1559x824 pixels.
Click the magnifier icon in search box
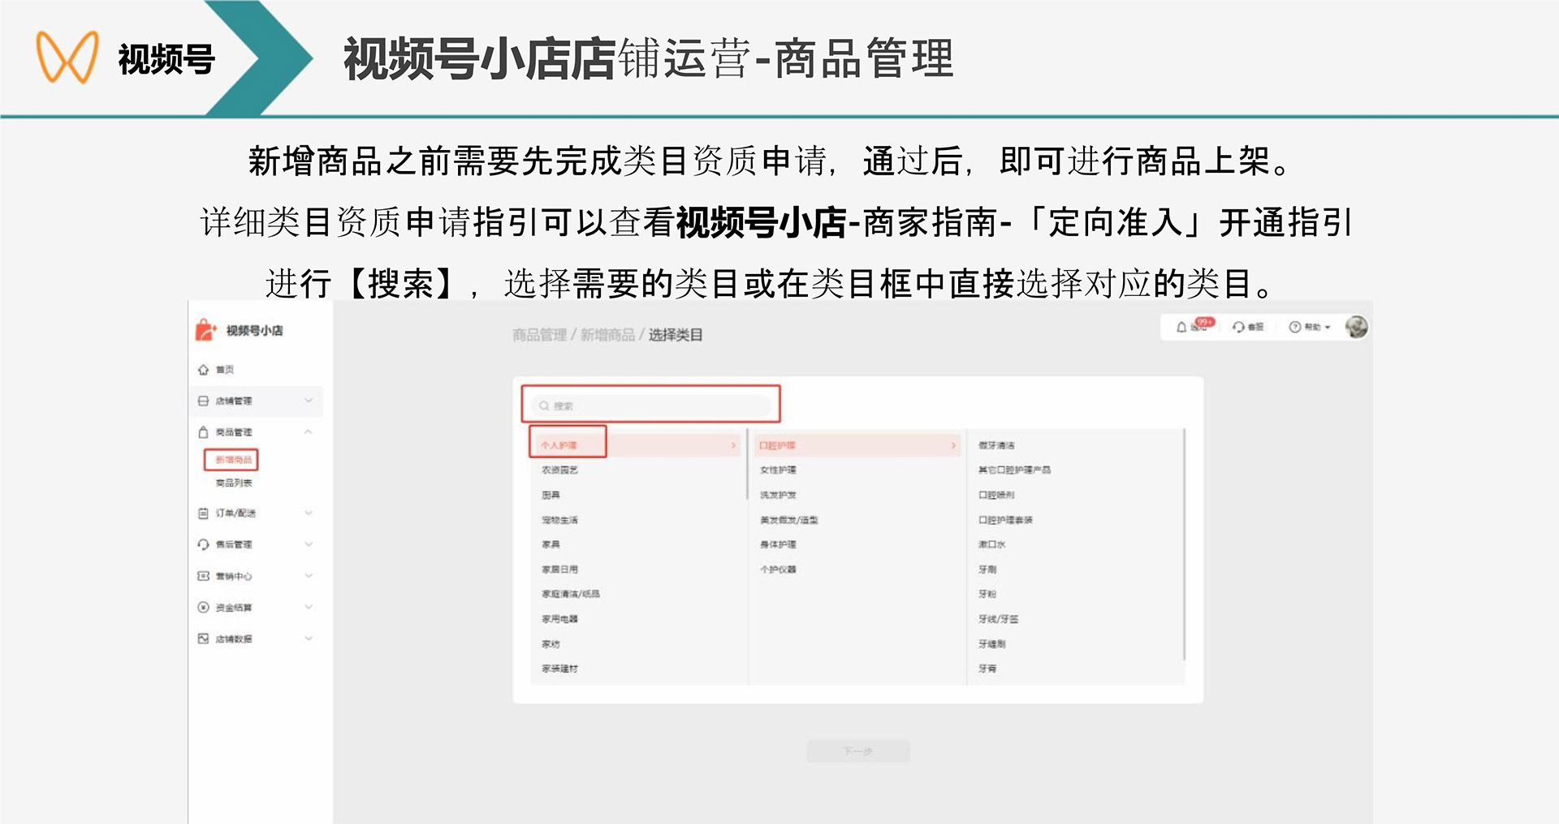(544, 406)
